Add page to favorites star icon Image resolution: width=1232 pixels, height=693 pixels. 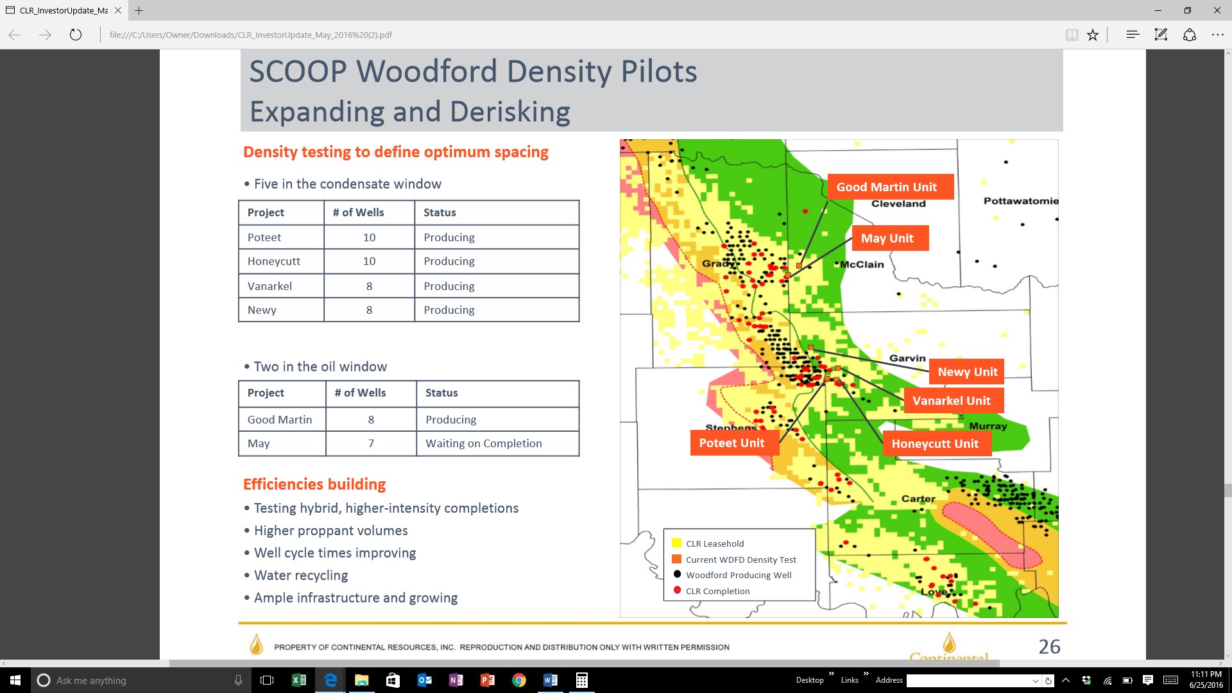click(1093, 35)
